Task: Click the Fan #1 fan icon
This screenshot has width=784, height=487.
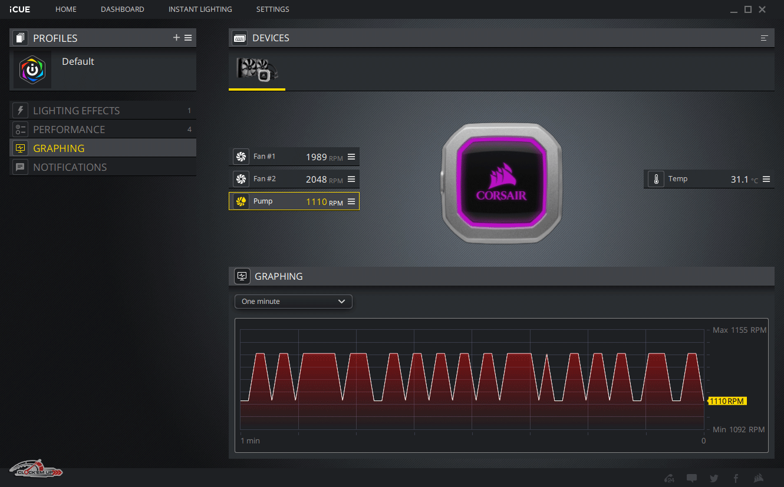Action: [241, 157]
